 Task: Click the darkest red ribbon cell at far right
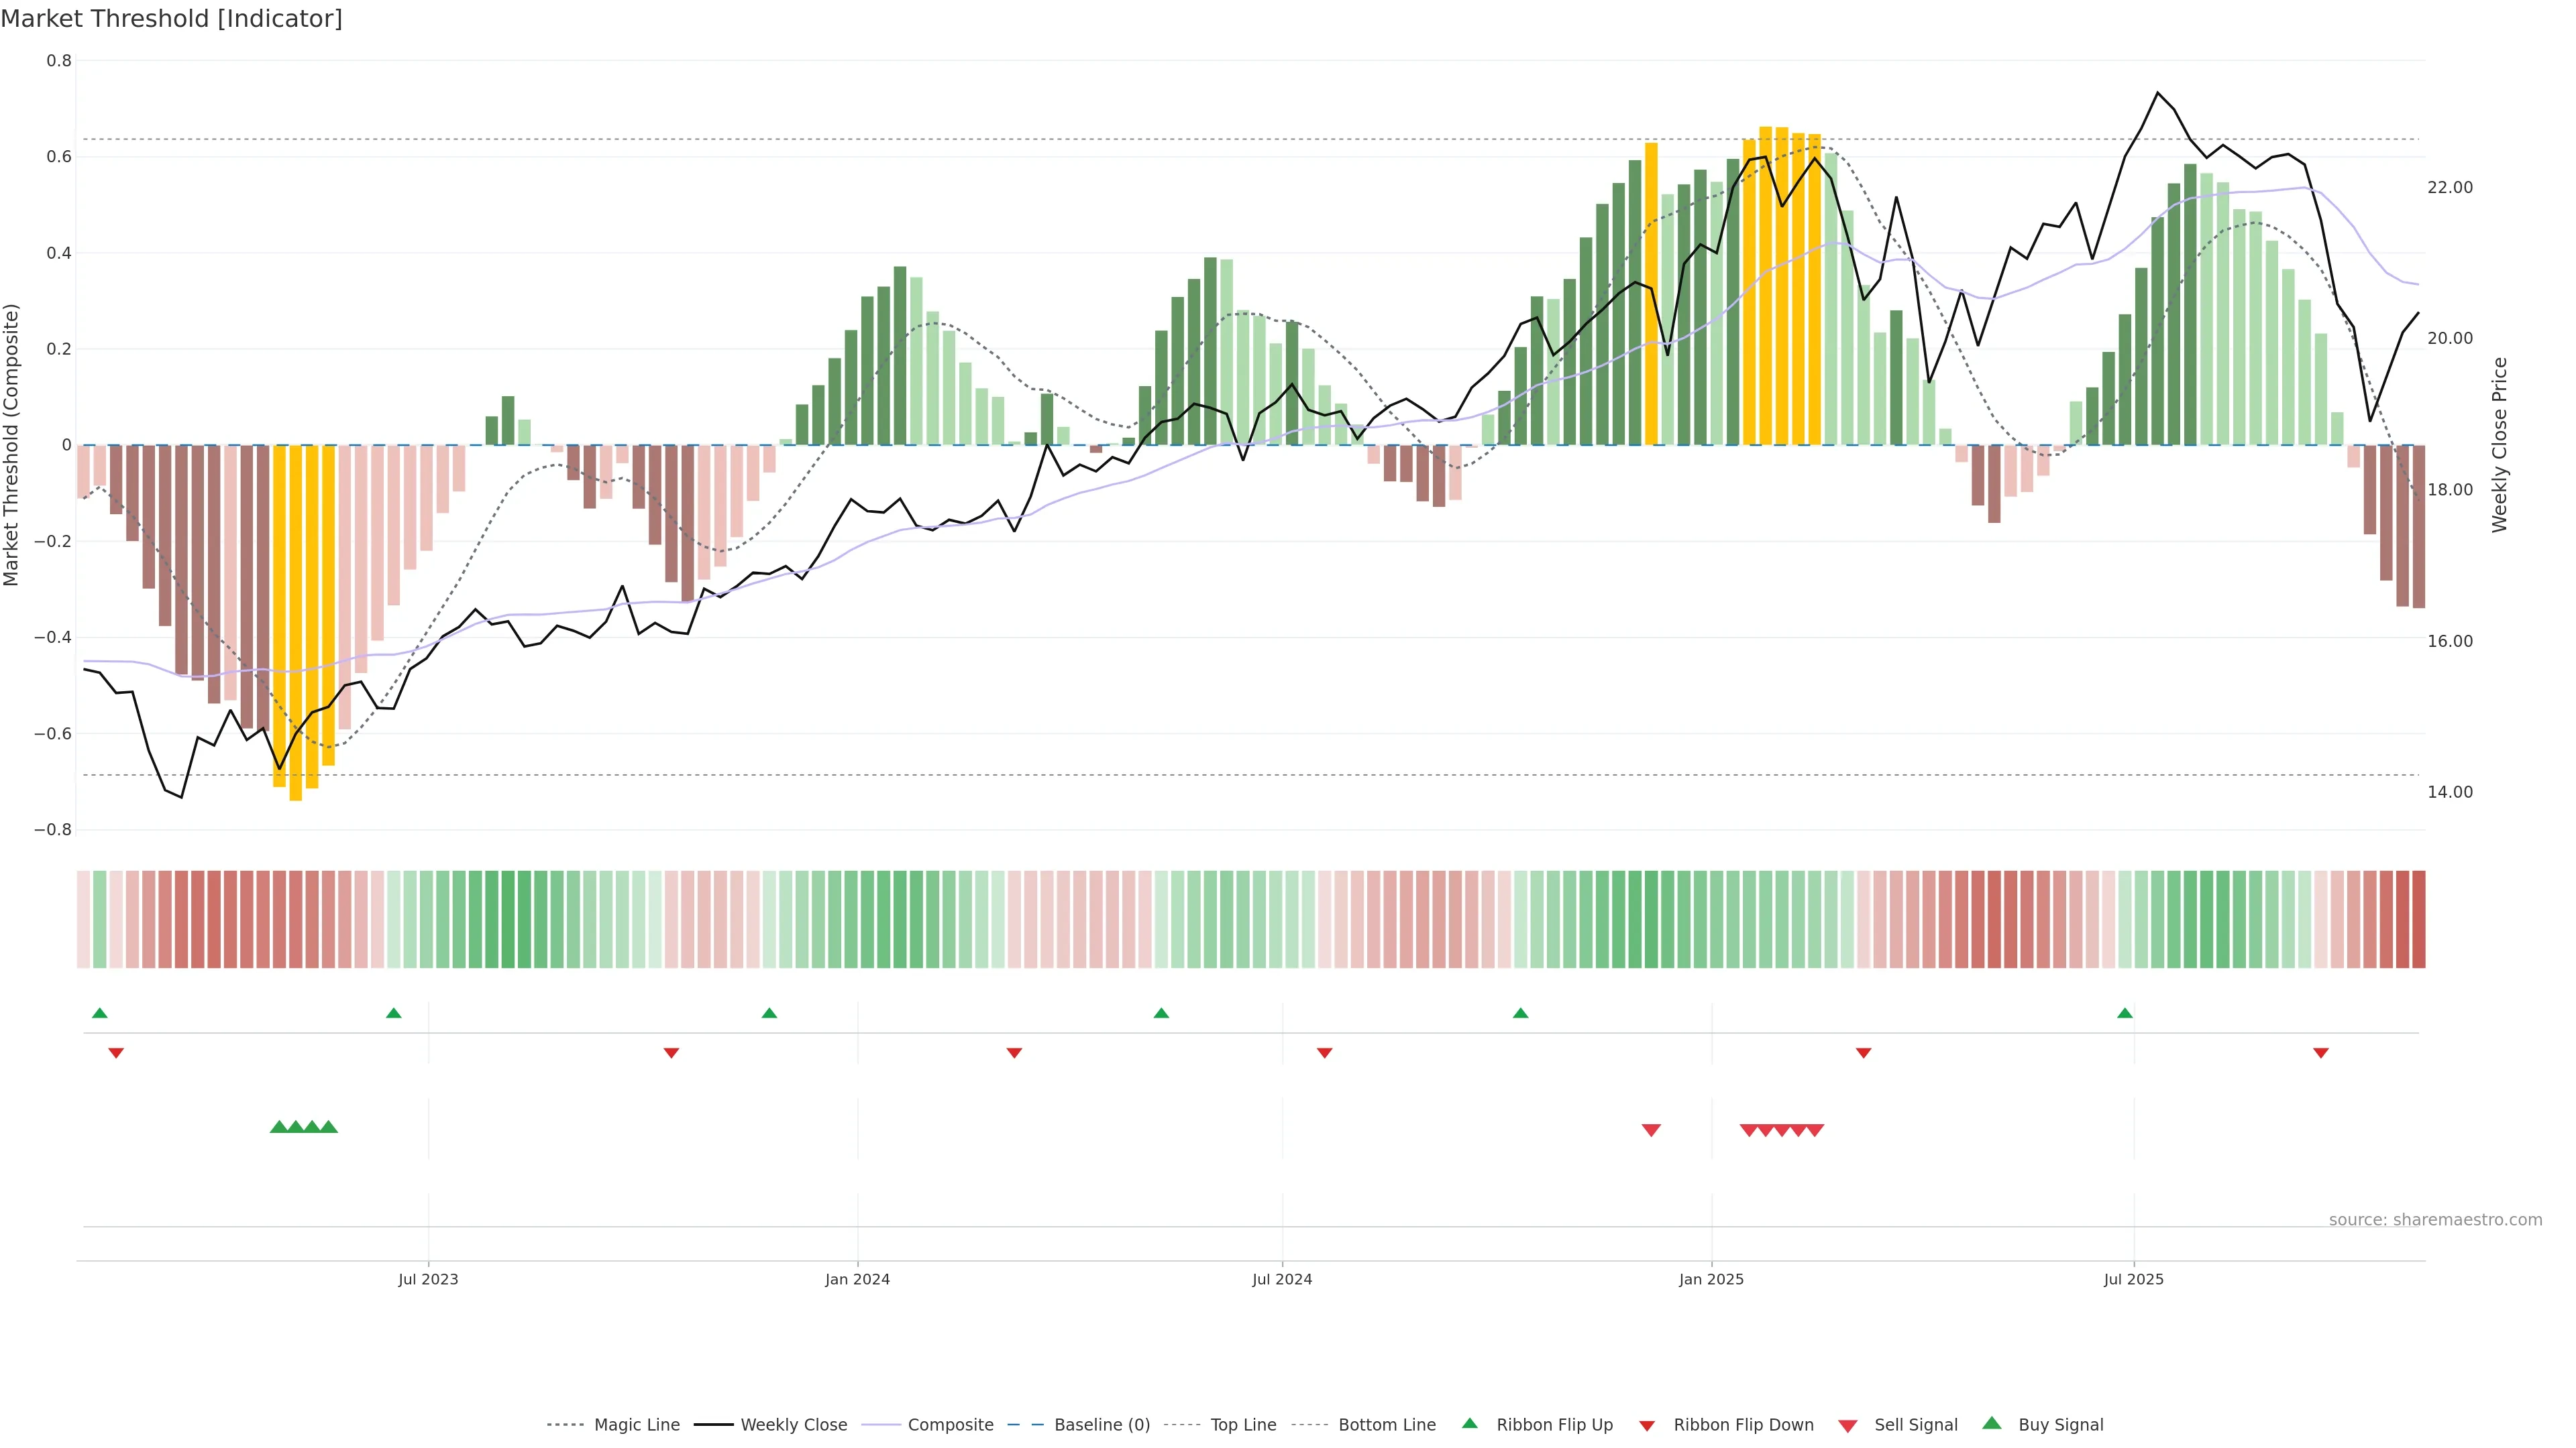[2418, 919]
